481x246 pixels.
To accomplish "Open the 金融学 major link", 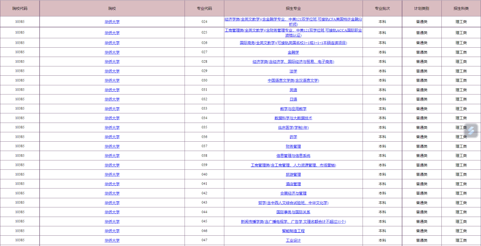I will click(x=293, y=53).
